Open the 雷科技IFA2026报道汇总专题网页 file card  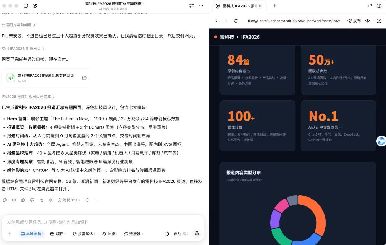pos(46,78)
